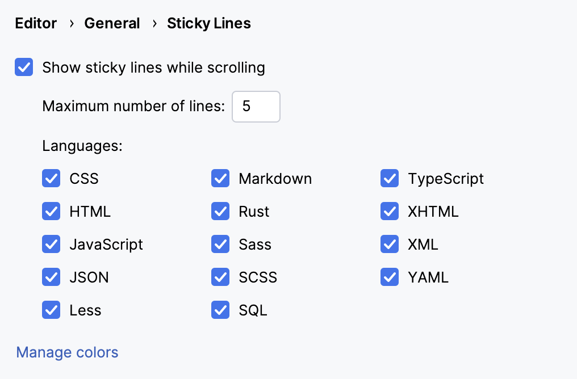Uncheck sticky lines for Rust

pyautogui.click(x=220, y=212)
